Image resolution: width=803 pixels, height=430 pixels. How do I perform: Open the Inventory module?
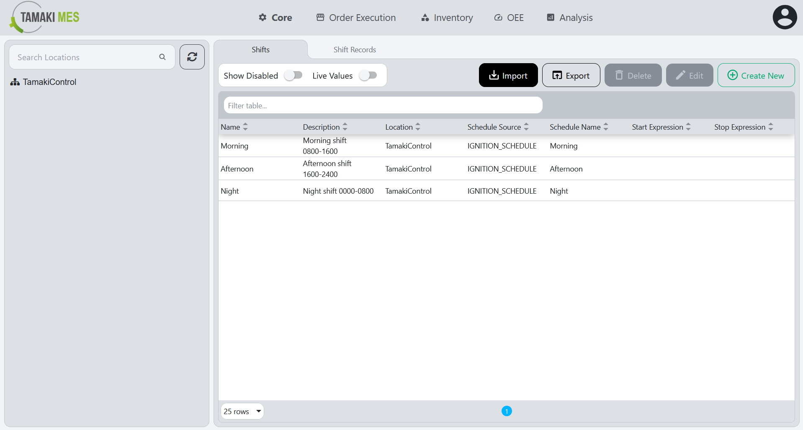point(425,18)
